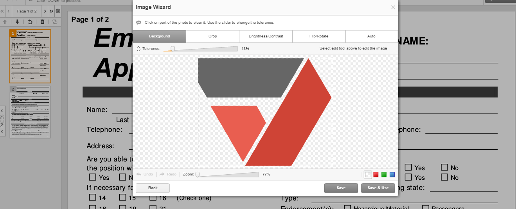This screenshot has width=516, height=209.
Task: Click the Back button
Action: click(x=153, y=188)
